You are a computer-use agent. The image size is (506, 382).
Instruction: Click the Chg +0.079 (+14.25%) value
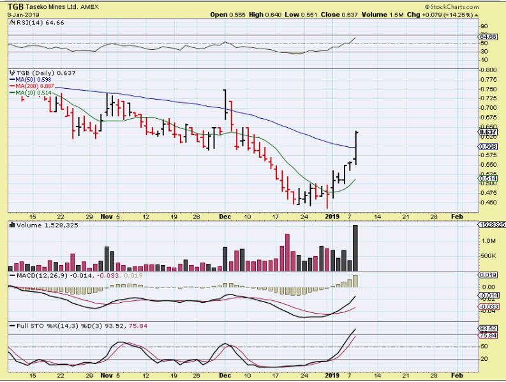click(440, 15)
